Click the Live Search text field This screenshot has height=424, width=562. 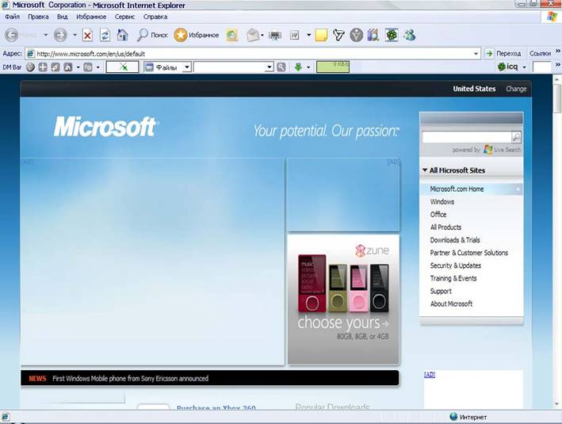click(x=467, y=137)
